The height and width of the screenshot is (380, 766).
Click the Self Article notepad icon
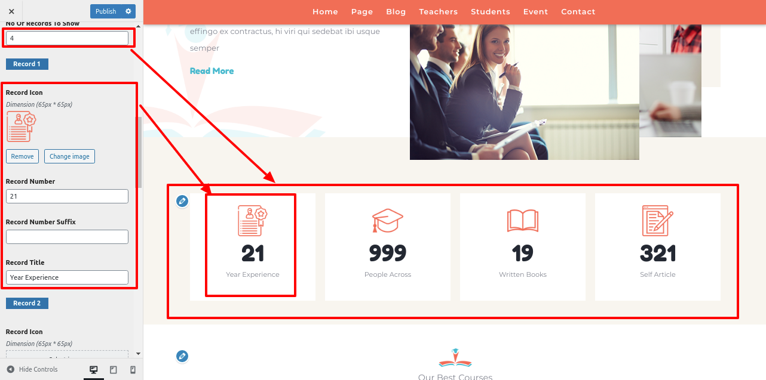[x=657, y=221]
